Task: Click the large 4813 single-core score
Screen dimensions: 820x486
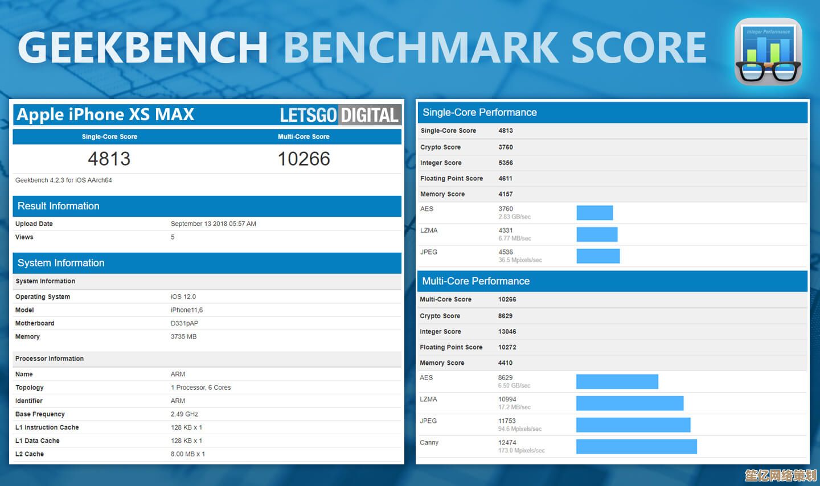Action: 109,159
